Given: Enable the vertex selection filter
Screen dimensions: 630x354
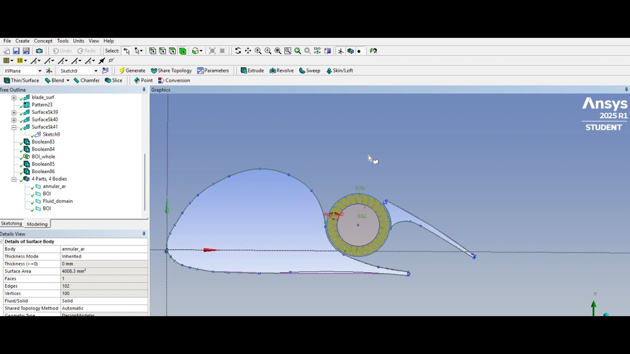Looking at the screenshot, I should point(153,51).
